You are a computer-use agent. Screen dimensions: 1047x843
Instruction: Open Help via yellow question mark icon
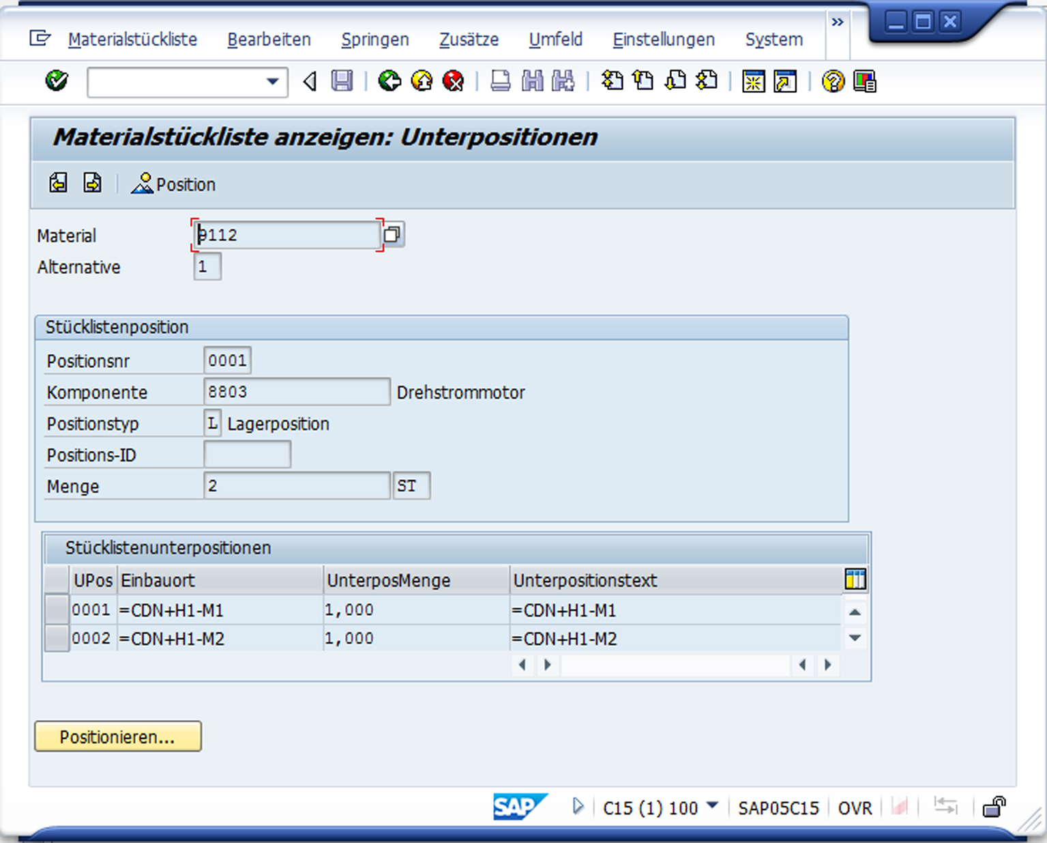[x=833, y=81]
